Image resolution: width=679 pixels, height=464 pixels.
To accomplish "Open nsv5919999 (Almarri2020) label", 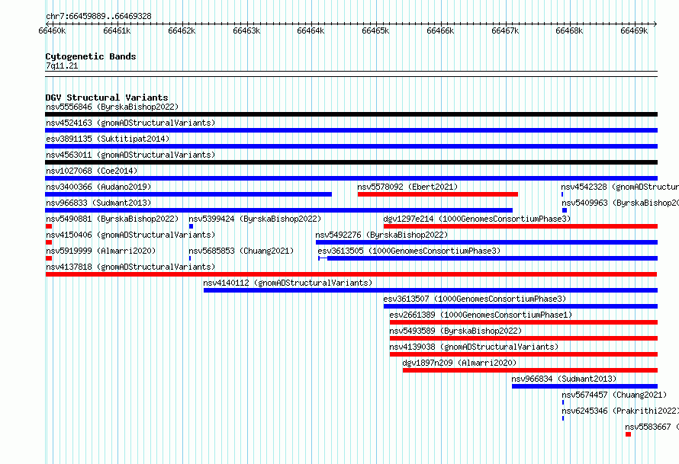I will tap(101, 251).
